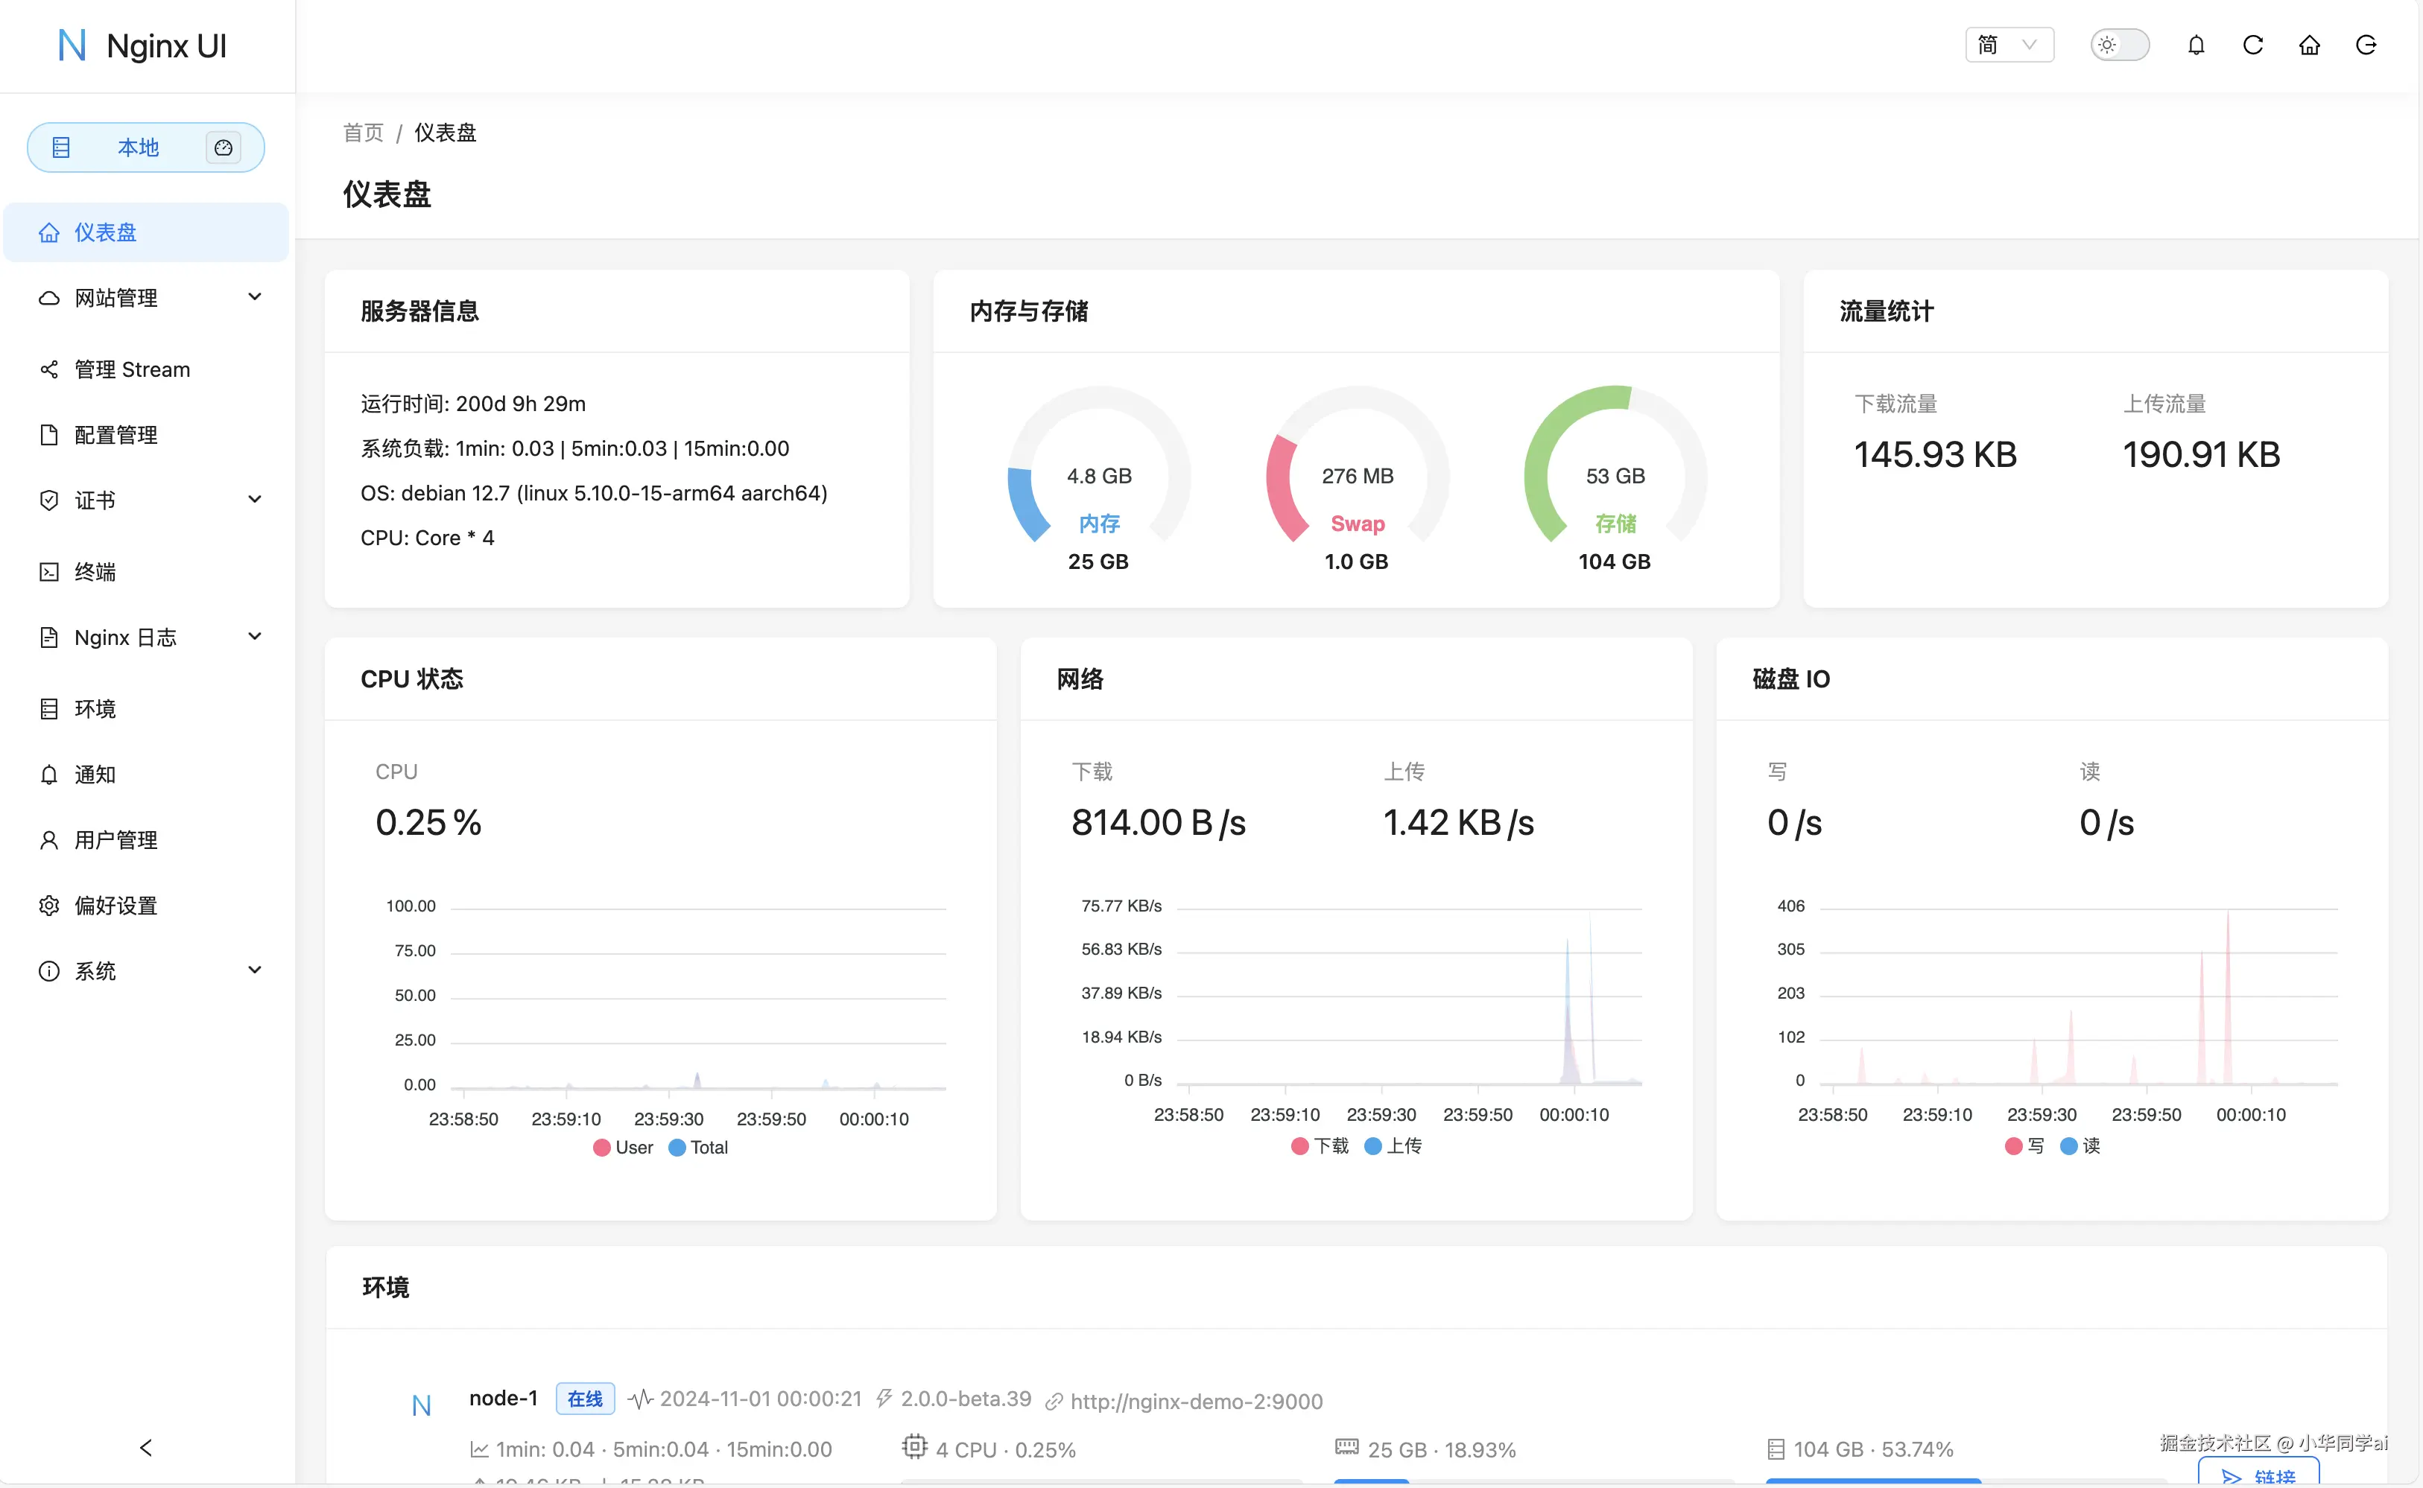Click the logout icon at top right
This screenshot has height=1488, width=2423.
[2366, 45]
